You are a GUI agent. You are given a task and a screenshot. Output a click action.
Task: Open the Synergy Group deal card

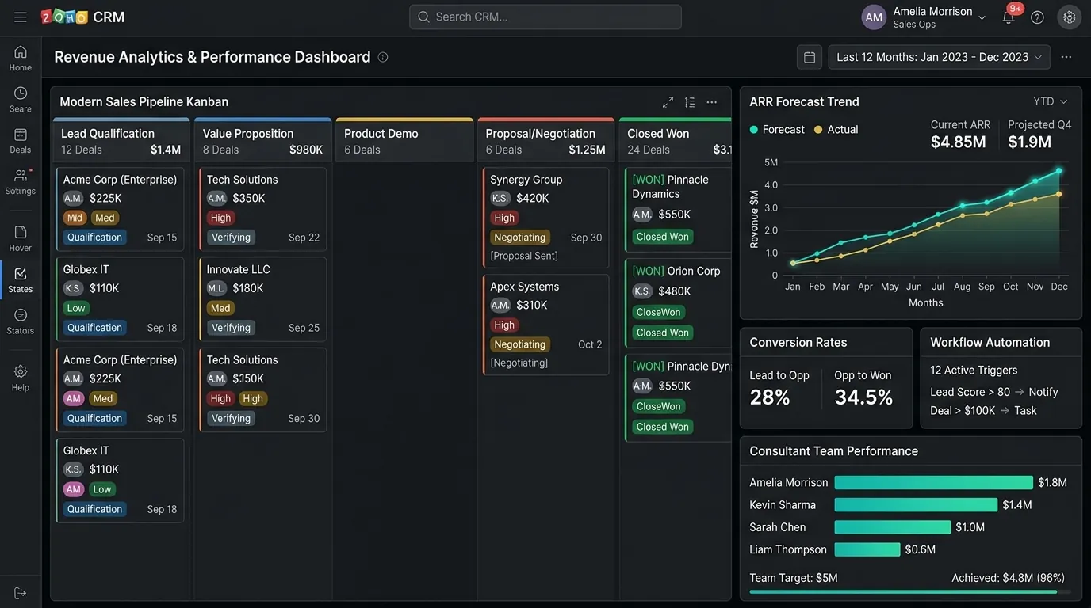coord(545,218)
